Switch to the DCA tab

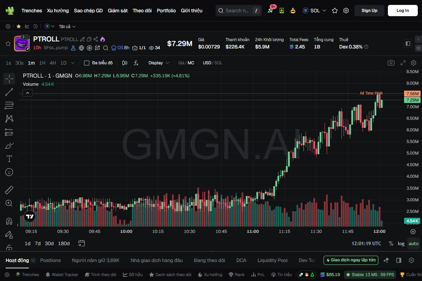(x=241, y=260)
